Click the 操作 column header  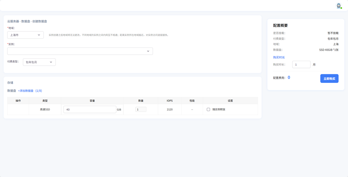coord(18,101)
